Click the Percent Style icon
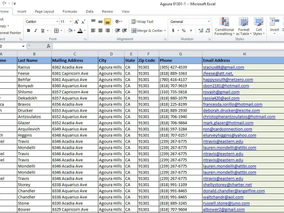 [184, 30]
